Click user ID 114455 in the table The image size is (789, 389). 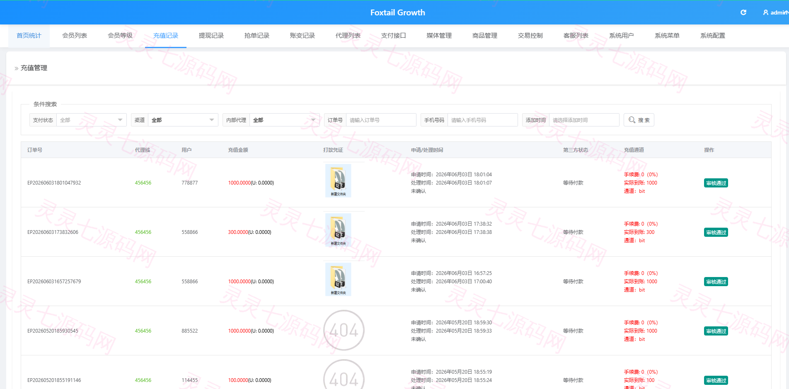point(189,380)
